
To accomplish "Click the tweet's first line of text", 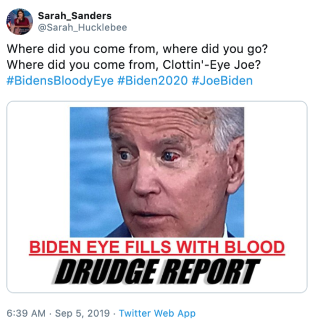I will click(138, 49).
